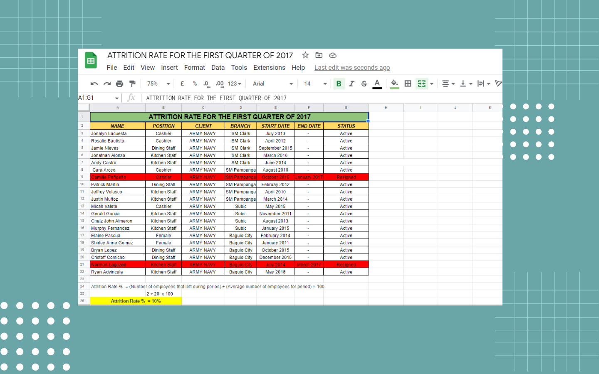Viewport: 599px width, 374px height.
Task: Select the paint format roller
Action: (x=132, y=84)
